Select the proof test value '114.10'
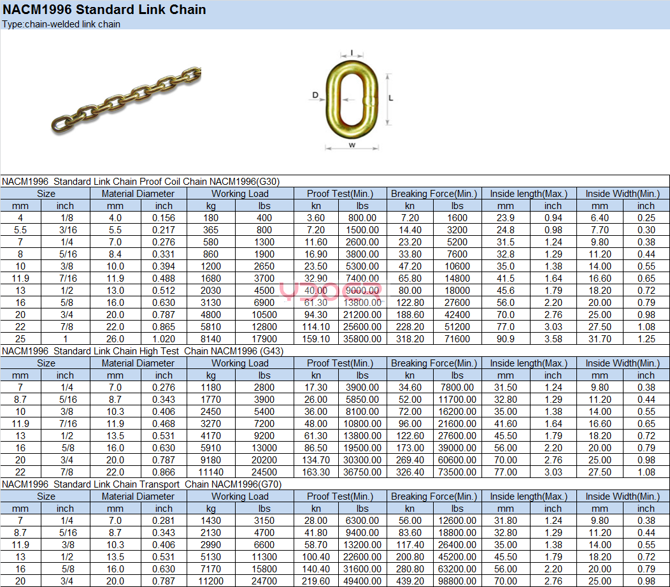The image size is (670, 587). pyautogui.click(x=316, y=327)
